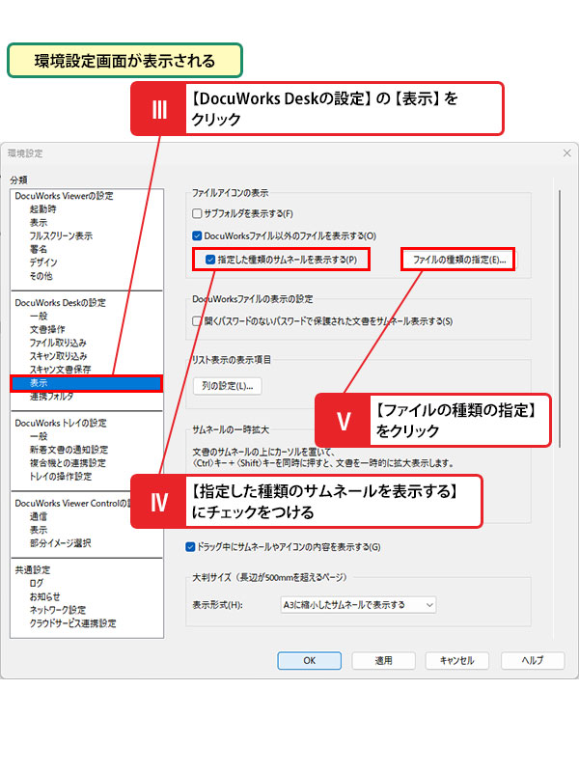Select スキャン文書保存 category
This screenshot has width=579, height=772.
tap(60, 370)
